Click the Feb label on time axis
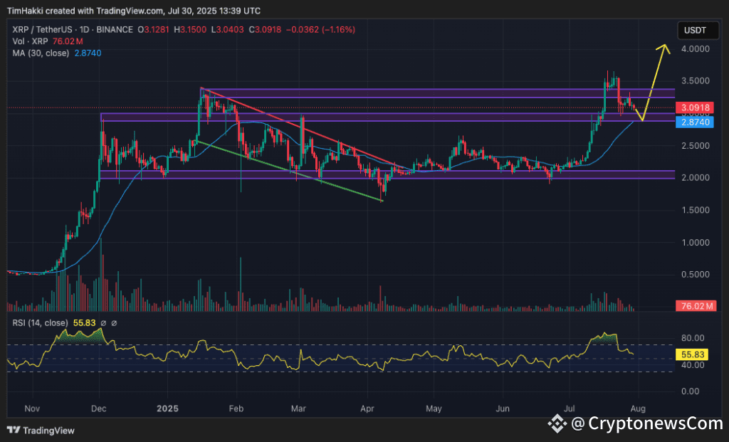 [236, 409]
